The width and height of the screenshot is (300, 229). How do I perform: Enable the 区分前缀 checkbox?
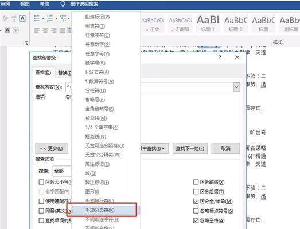click(x=196, y=182)
